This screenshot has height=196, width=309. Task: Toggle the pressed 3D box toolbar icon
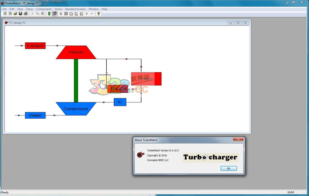point(55,14)
